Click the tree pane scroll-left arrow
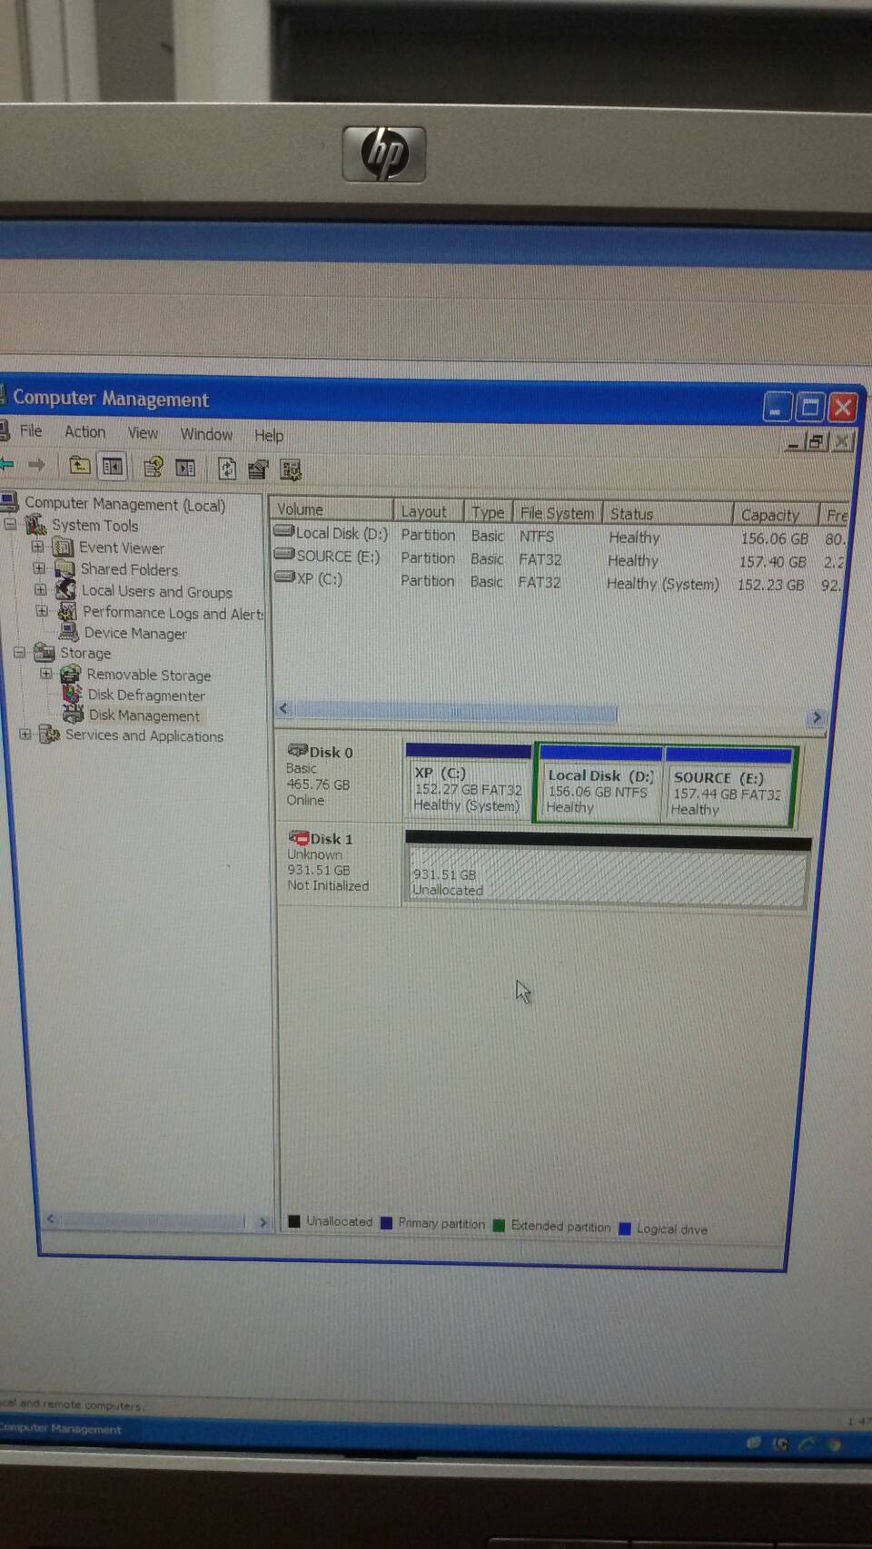This screenshot has height=1549, width=872. pyautogui.click(x=50, y=1219)
